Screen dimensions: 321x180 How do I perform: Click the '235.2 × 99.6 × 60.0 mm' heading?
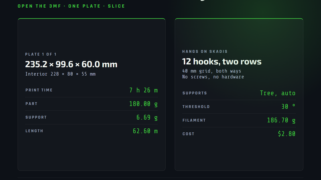click(x=71, y=64)
